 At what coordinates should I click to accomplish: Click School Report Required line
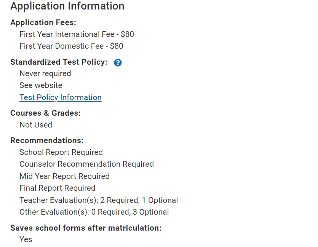click(x=61, y=152)
